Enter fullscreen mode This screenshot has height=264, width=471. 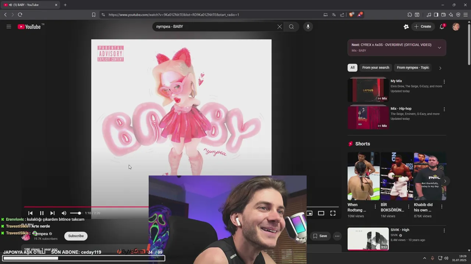coord(333,213)
